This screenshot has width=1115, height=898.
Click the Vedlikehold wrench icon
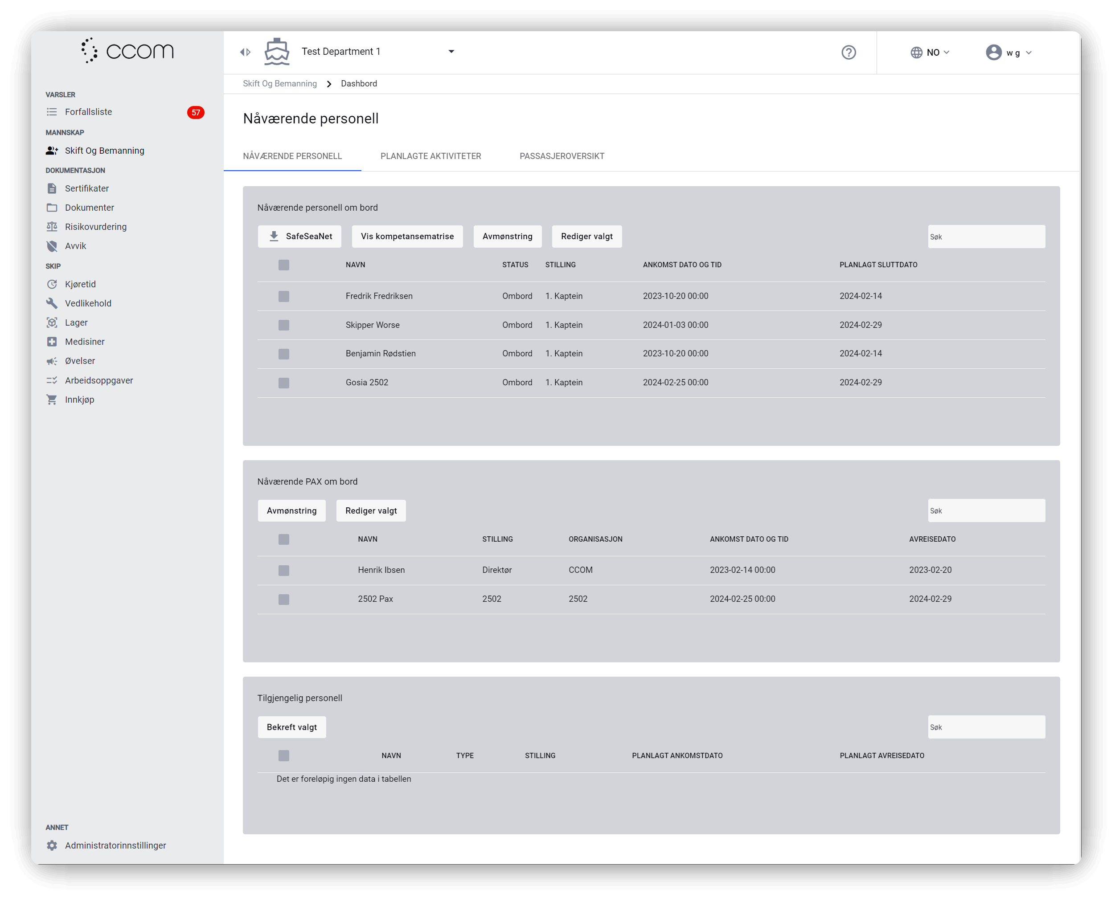(x=52, y=303)
